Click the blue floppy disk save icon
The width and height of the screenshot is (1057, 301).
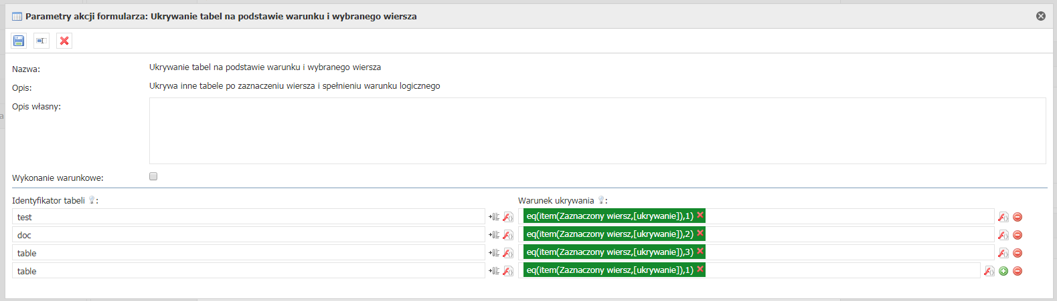[19, 41]
